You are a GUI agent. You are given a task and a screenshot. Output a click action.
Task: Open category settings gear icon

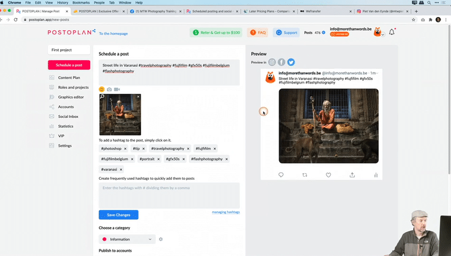tap(161, 239)
